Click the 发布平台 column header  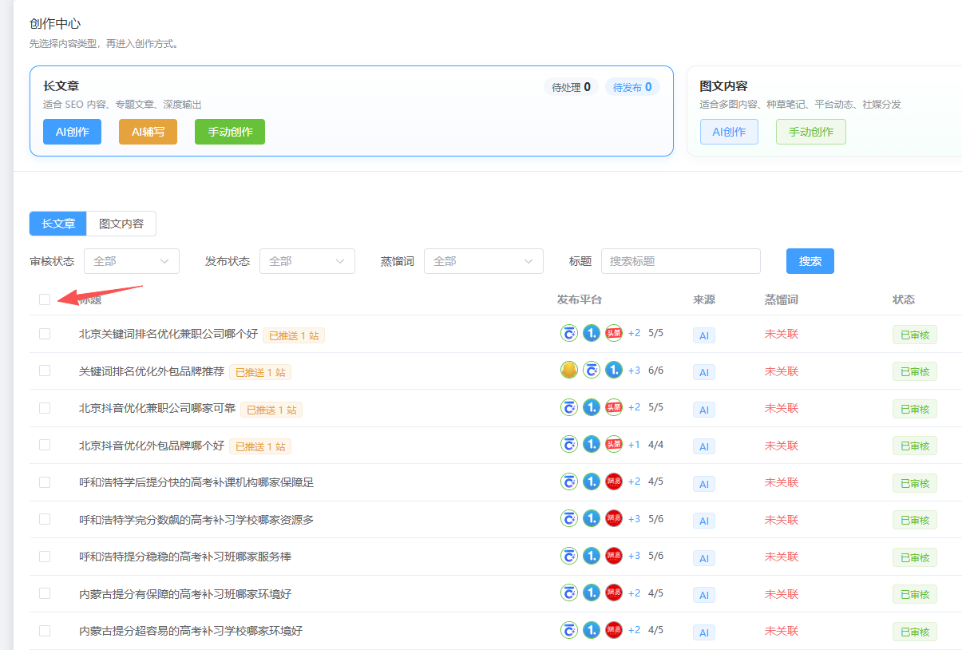coord(580,299)
